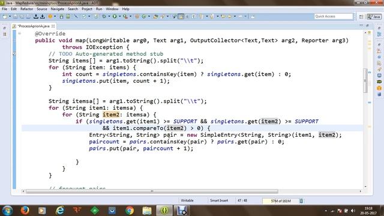Image resolution: width=384 pixels, height=216 pixels.
Task: Open the Project menu
Action: click(x=86, y=9)
